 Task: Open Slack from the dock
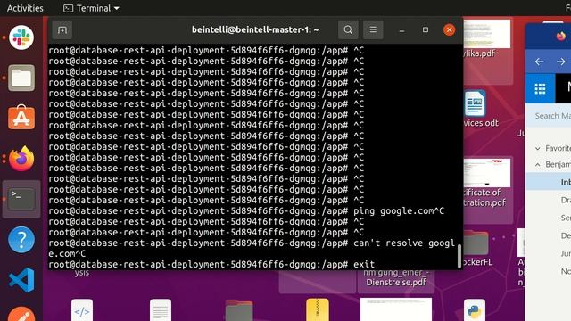[x=21, y=37]
